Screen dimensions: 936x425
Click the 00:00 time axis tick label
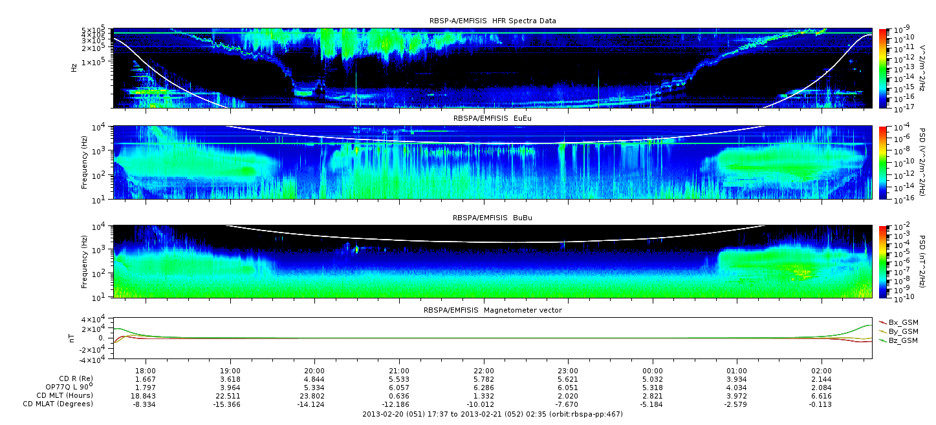click(653, 371)
